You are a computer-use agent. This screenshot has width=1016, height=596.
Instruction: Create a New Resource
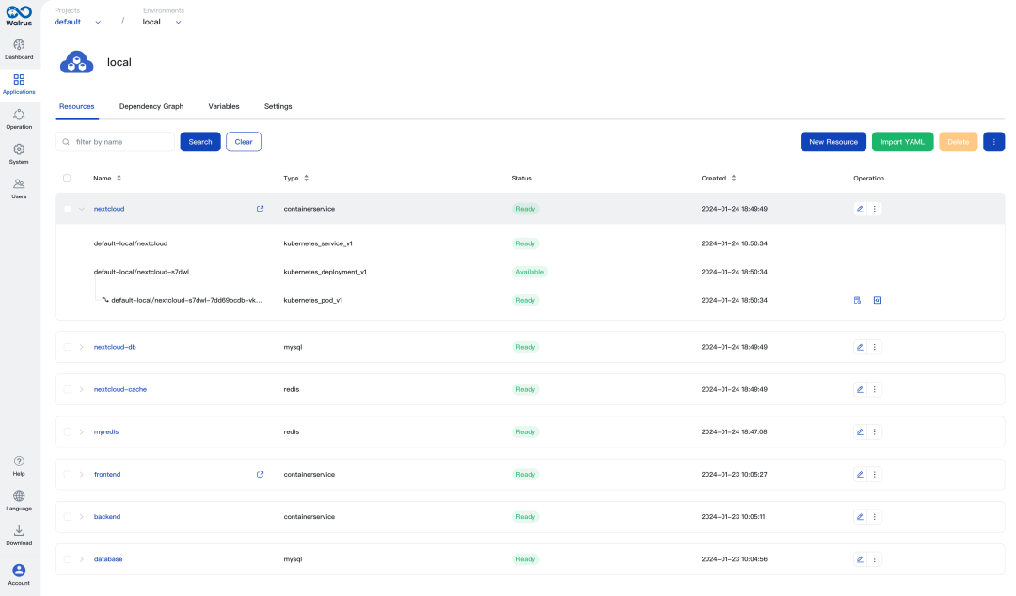click(833, 142)
